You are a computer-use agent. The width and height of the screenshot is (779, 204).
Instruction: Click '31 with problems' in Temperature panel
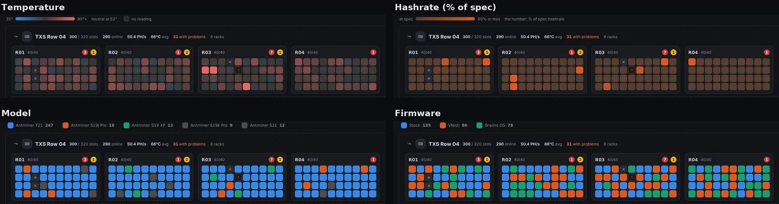coord(189,37)
